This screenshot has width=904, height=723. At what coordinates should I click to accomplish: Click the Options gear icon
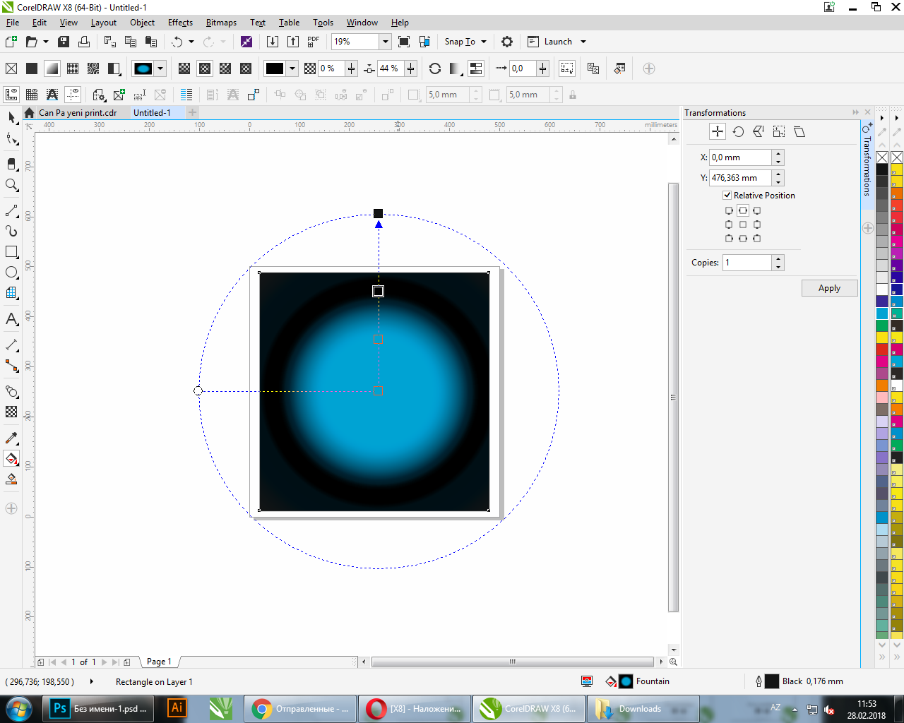click(x=506, y=42)
